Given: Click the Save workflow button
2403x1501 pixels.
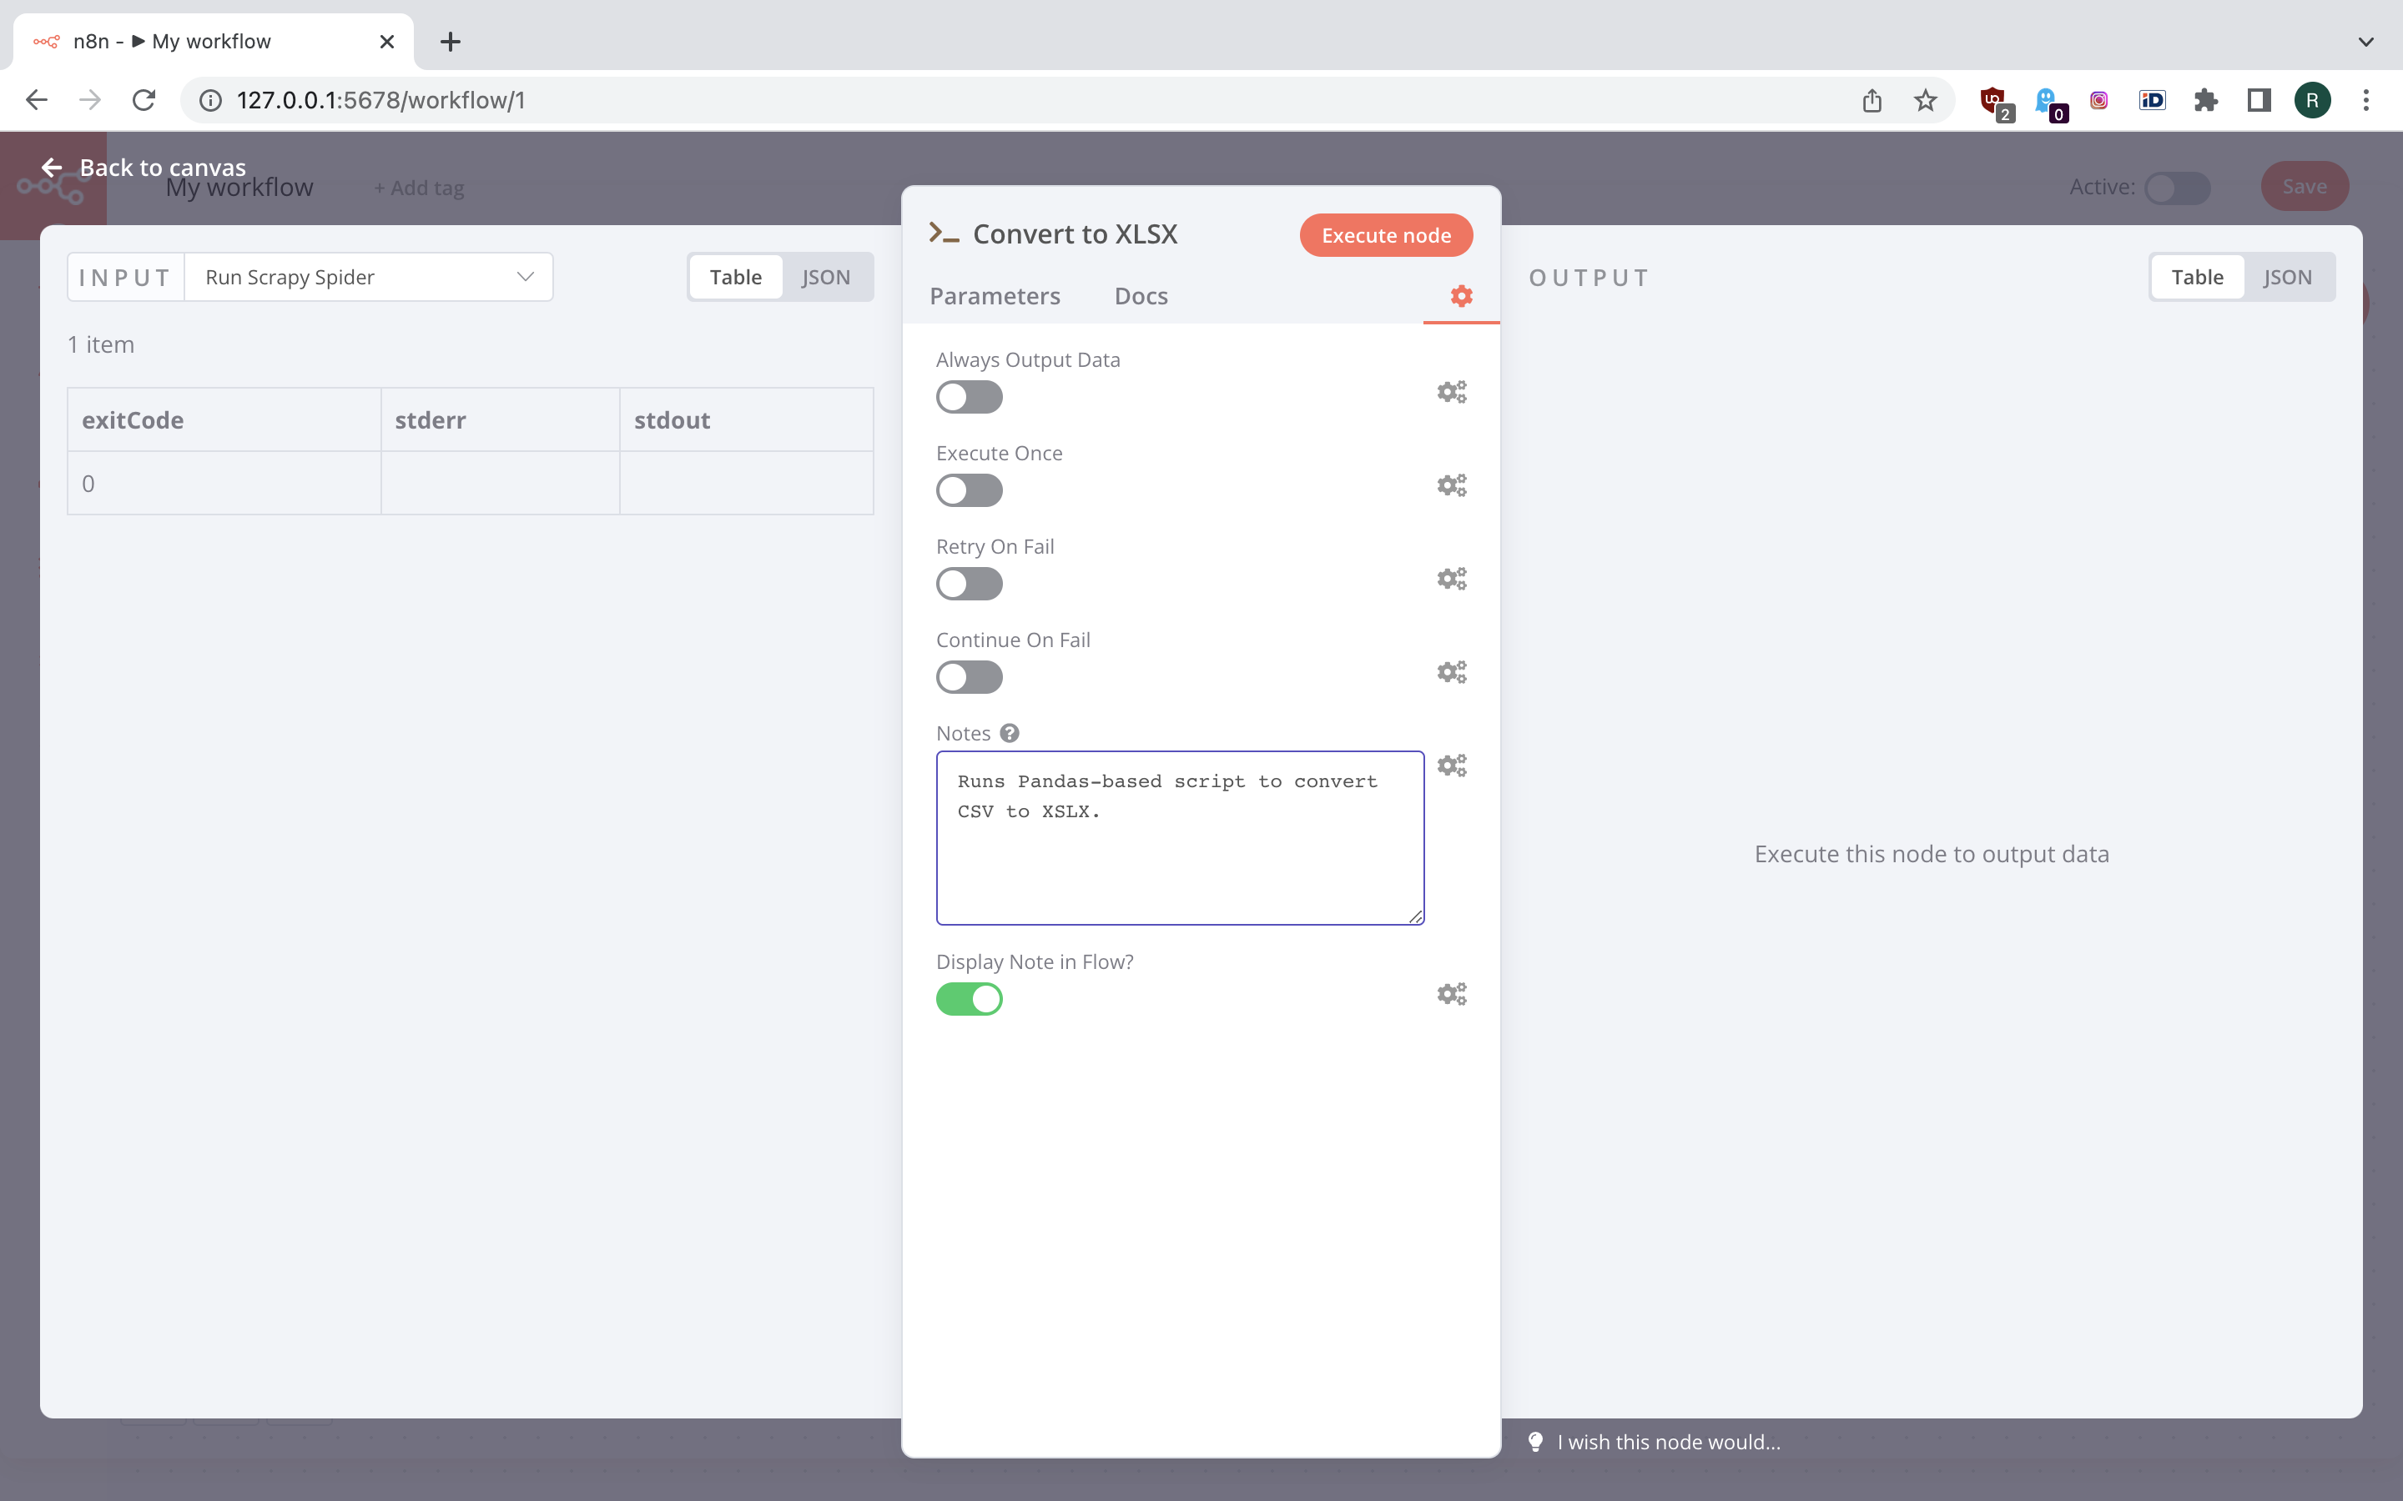Looking at the screenshot, I should click(x=2305, y=187).
